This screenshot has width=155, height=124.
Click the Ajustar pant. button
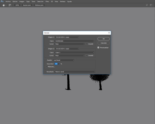point(27,5)
